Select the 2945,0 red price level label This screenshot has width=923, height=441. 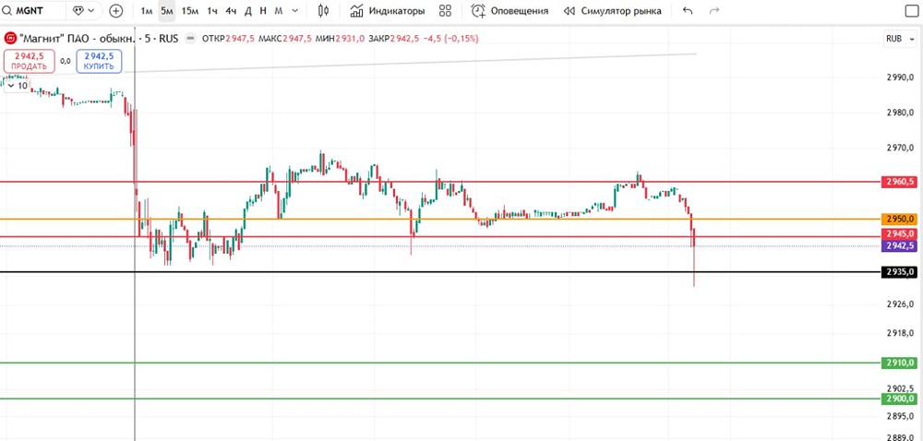pyautogui.click(x=899, y=234)
